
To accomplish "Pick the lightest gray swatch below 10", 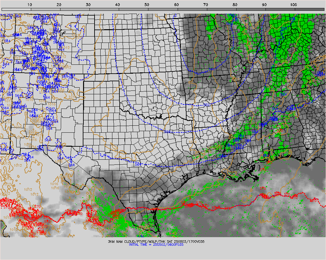I will 17,9.
